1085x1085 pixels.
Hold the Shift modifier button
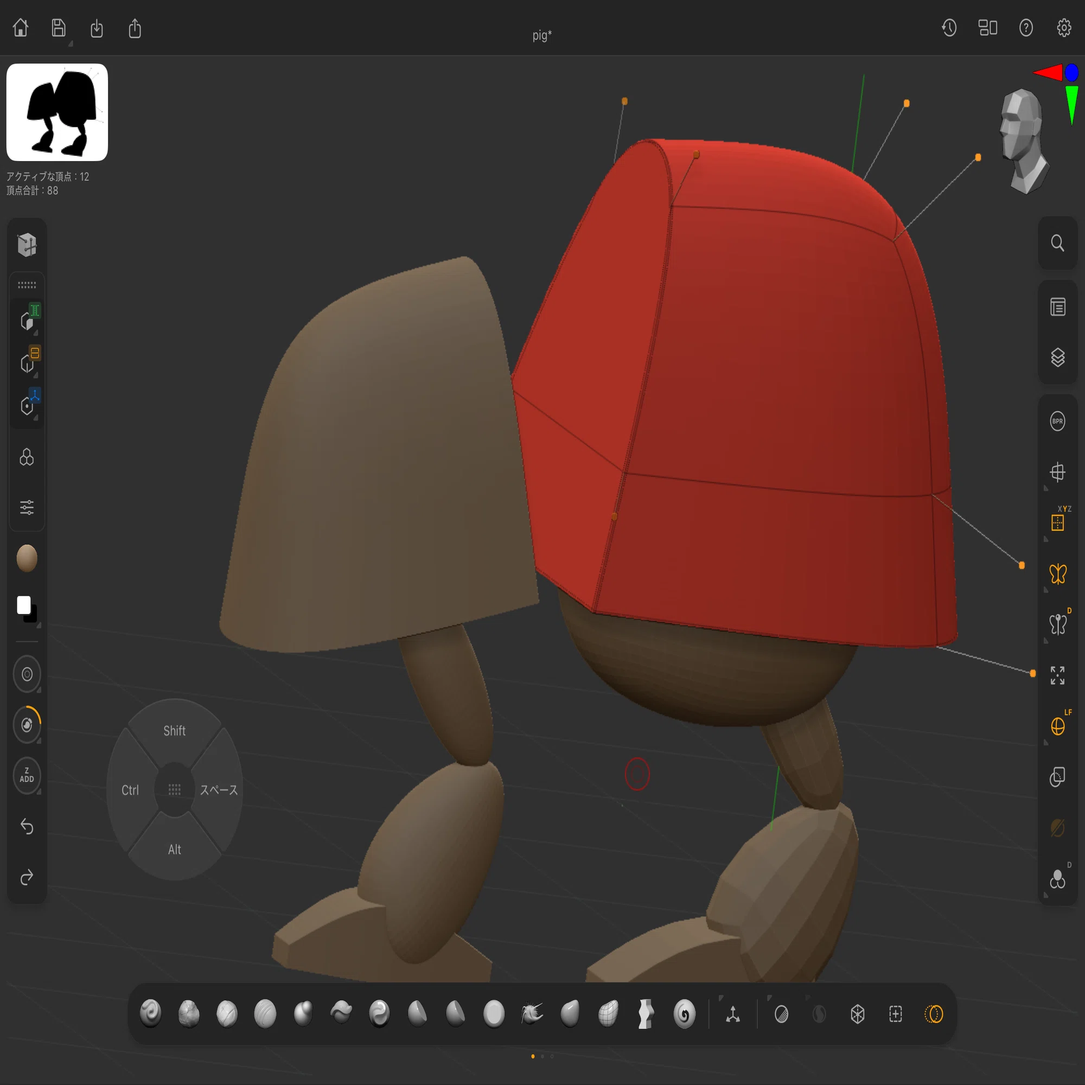coord(175,731)
